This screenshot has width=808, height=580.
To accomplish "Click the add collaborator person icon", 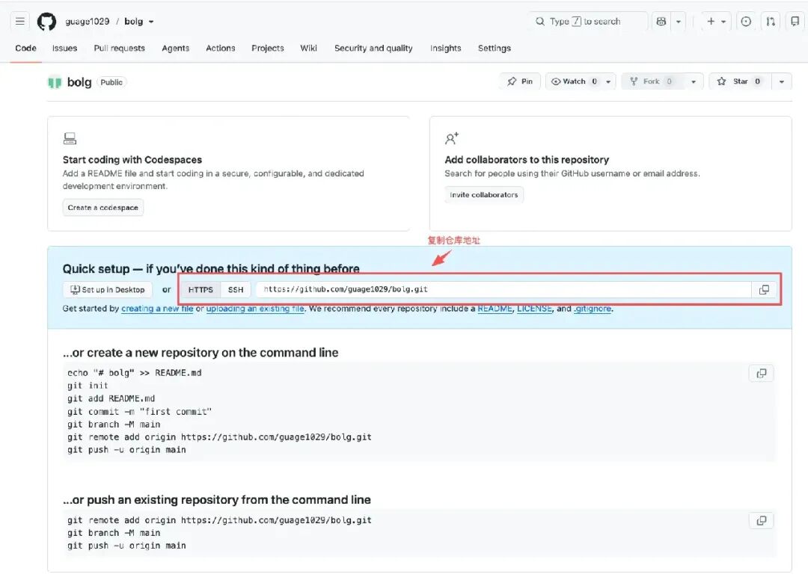I will point(451,138).
